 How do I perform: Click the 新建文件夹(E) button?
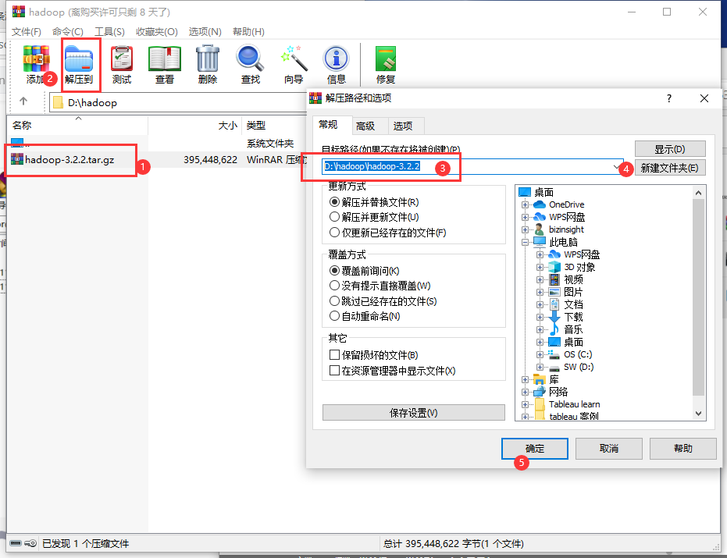point(670,168)
